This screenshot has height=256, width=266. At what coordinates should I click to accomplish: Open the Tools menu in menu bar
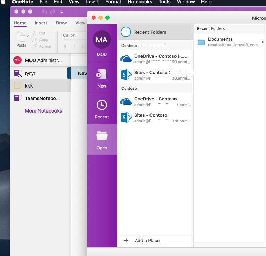(x=164, y=2)
